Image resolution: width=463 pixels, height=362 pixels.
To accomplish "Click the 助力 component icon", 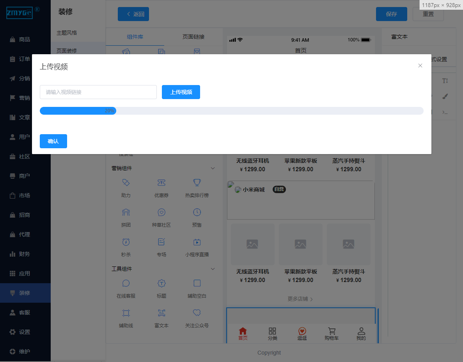I will coord(126,183).
